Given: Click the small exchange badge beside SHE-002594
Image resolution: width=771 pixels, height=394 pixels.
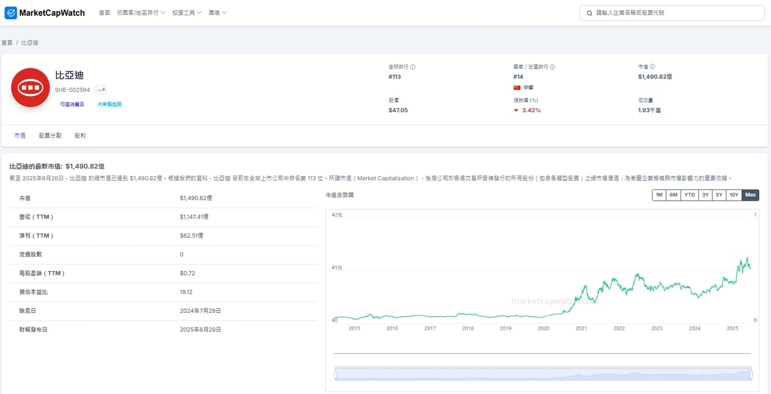Looking at the screenshot, I should click(x=100, y=89).
